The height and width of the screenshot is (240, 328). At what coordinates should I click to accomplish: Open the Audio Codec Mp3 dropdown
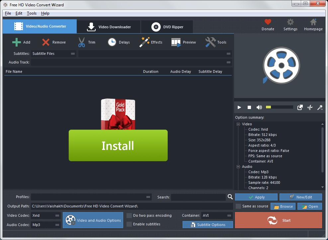(x=45, y=225)
